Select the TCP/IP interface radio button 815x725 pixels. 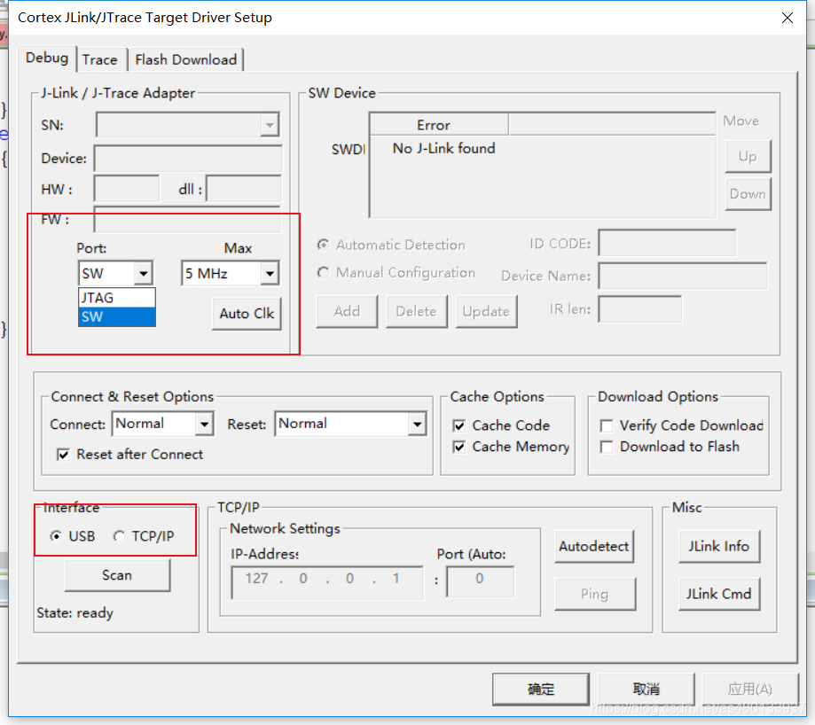tap(120, 536)
